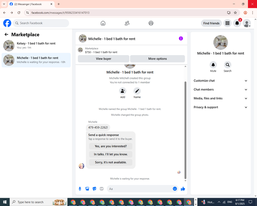The width and height of the screenshot is (257, 206).
Task: Expand the Customize chat section
Action: tap(221, 81)
